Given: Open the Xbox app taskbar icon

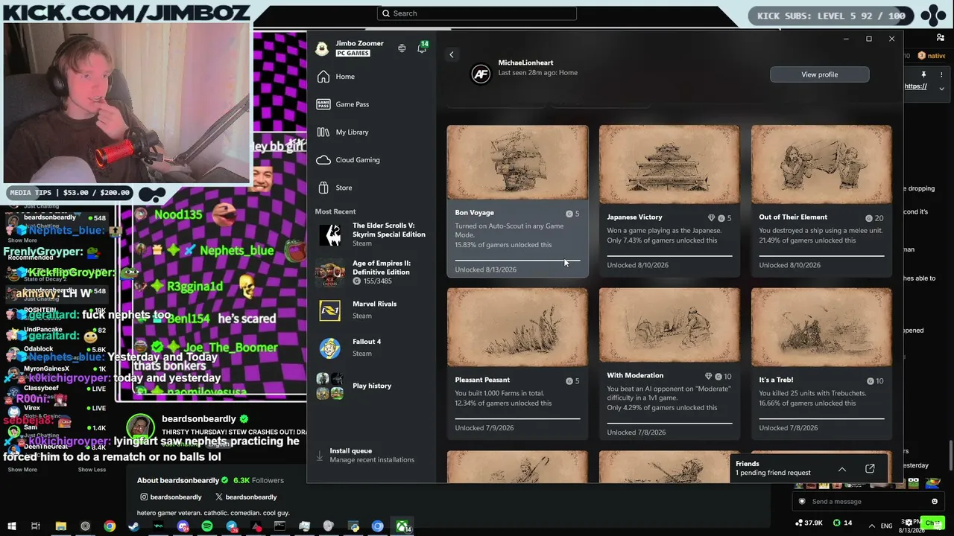Looking at the screenshot, I should (402, 526).
